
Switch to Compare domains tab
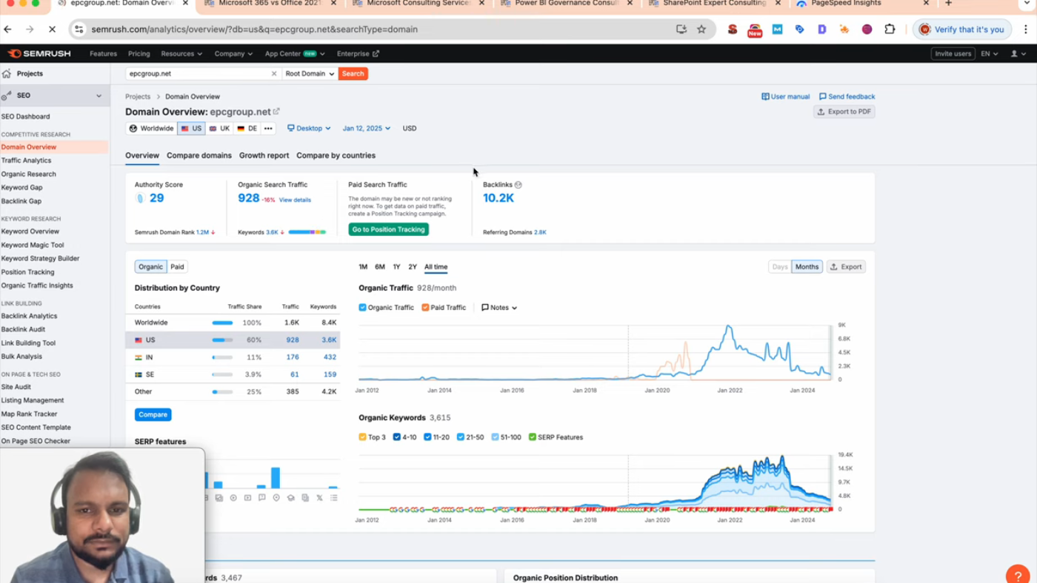pos(199,155)
